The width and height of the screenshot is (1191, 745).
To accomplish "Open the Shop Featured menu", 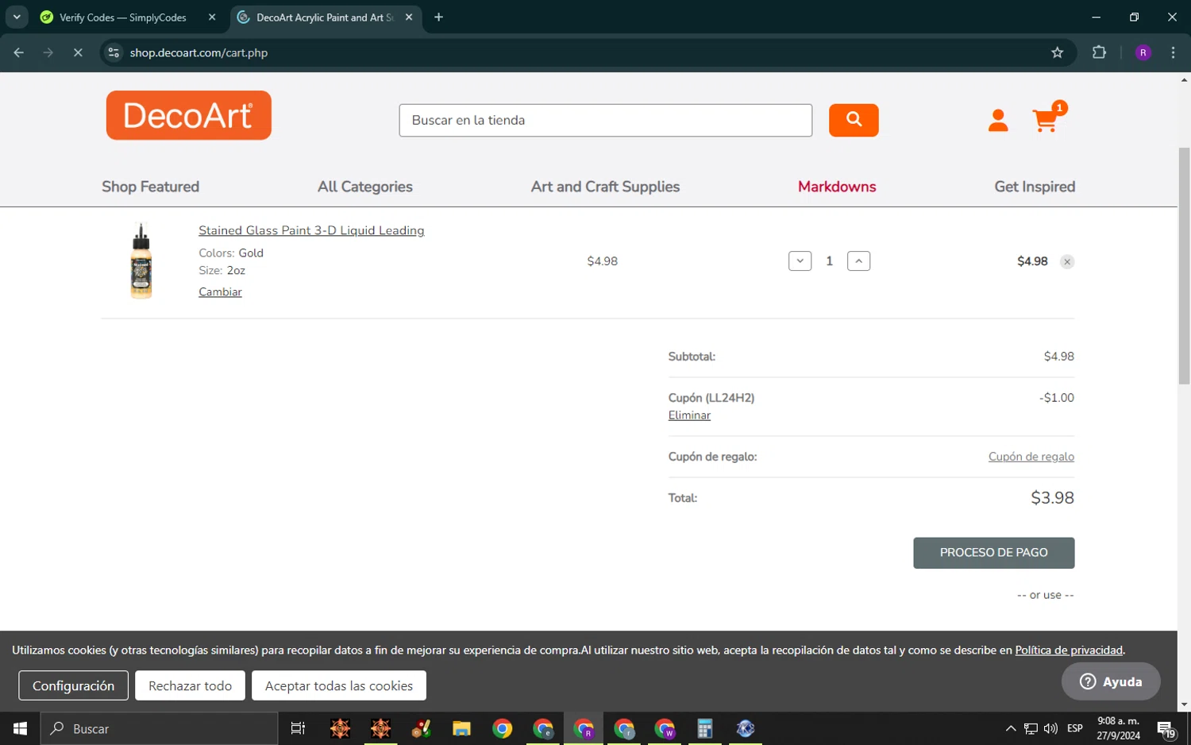I will point(150,187).
